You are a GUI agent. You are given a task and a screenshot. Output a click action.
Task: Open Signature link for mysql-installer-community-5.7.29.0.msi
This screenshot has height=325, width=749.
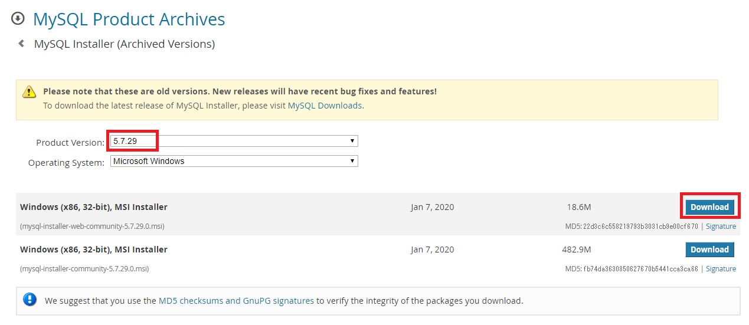coord(721,269)
